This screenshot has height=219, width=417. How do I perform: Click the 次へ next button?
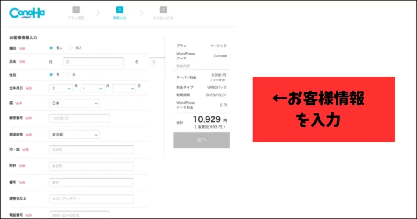(x=202, y=140)
